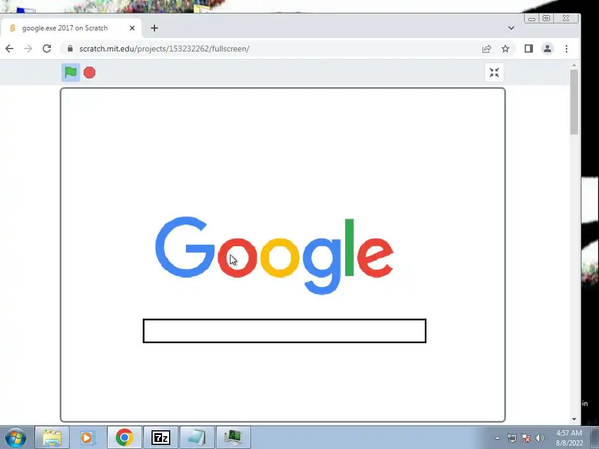Exit fullscreen mode with collapse icon
This screenshot has height=449, width=599.
[494, 72]
